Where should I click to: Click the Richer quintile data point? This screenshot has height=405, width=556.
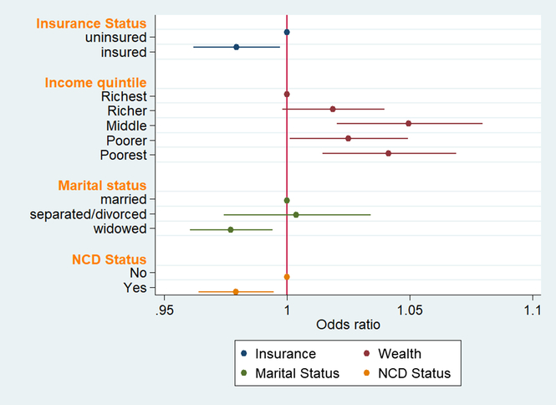coord(333,109)
